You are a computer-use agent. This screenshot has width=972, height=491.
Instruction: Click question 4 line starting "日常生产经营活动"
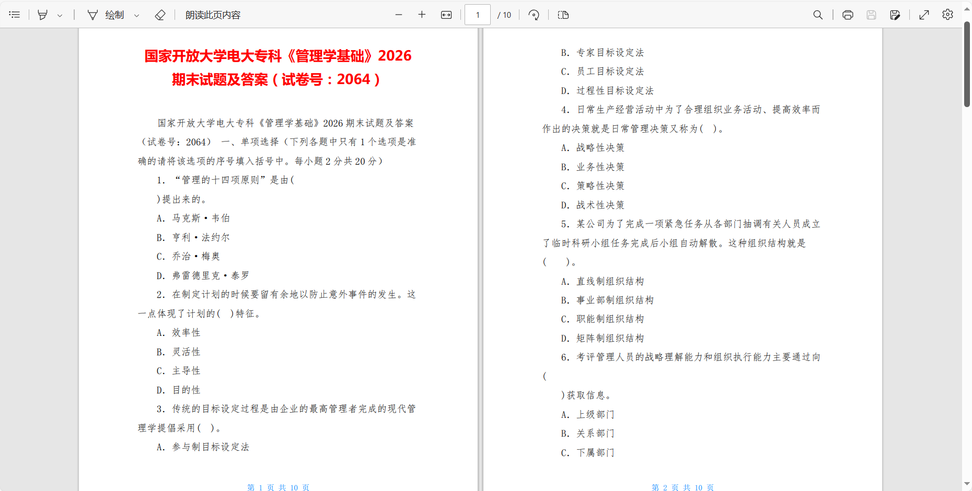point(690,110)
